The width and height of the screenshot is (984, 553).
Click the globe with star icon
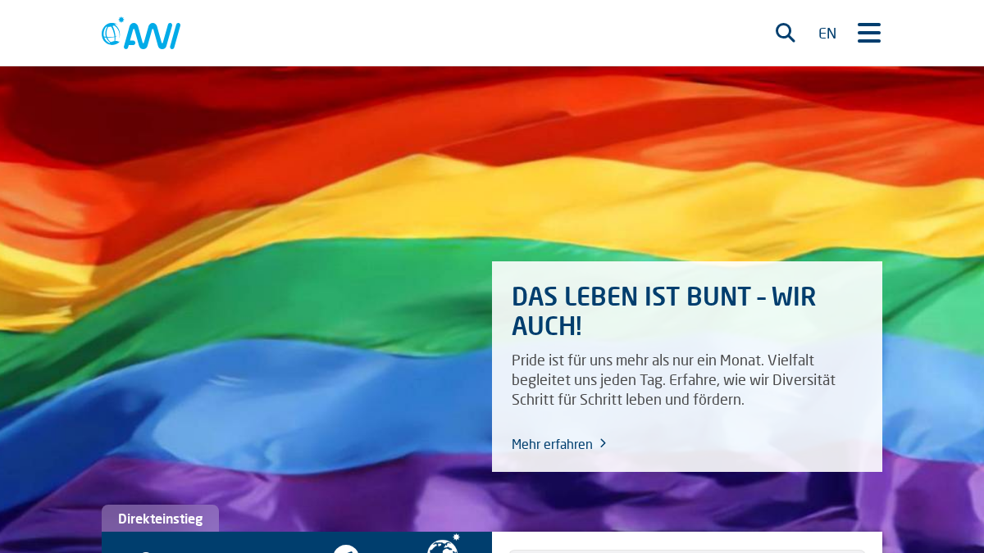pos(444,544)
